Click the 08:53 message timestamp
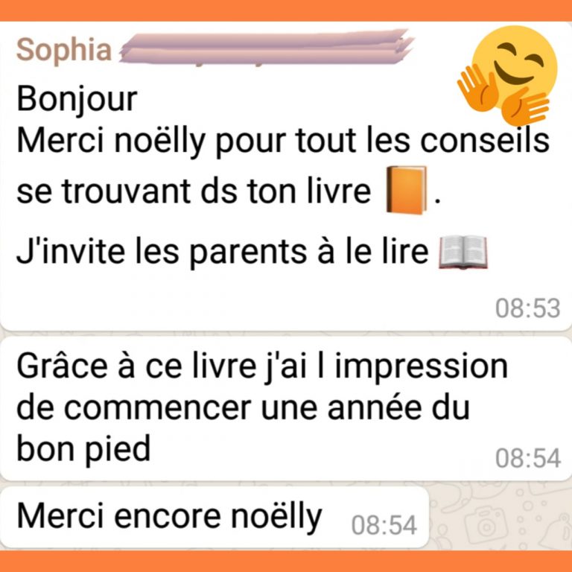 click(527, 308)
